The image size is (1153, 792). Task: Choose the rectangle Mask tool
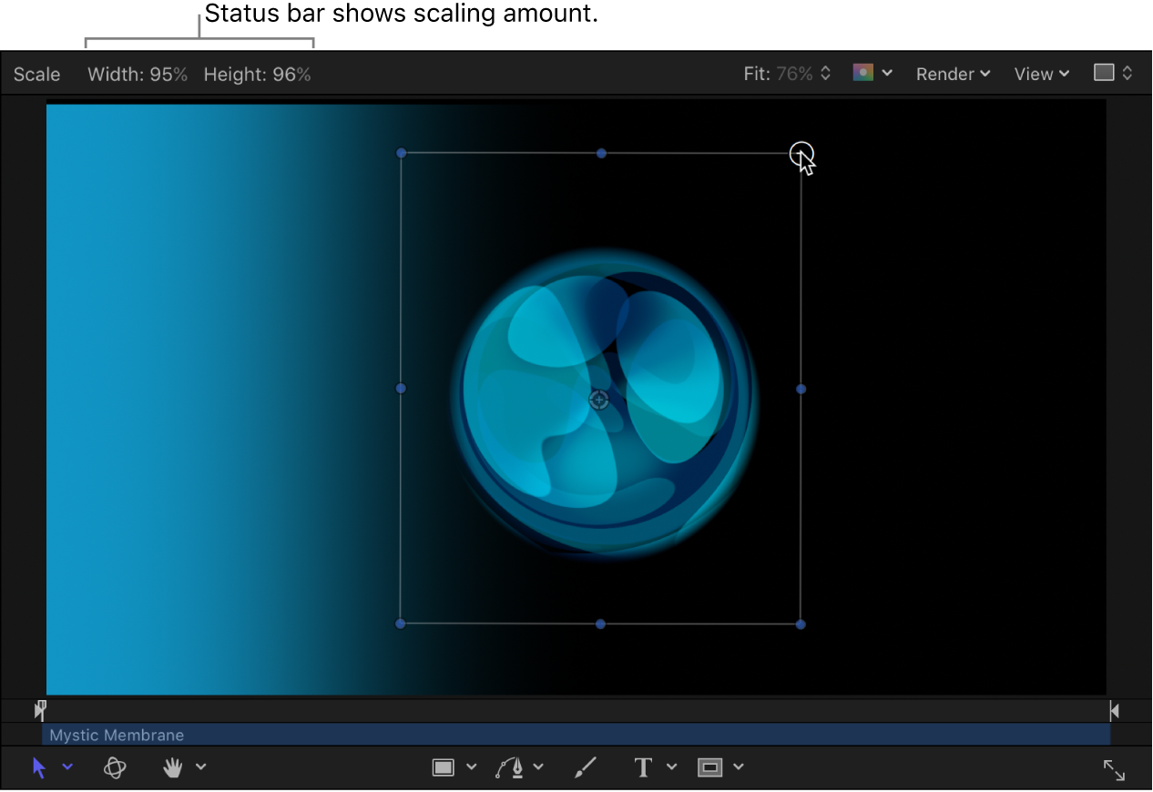[711, 767]
